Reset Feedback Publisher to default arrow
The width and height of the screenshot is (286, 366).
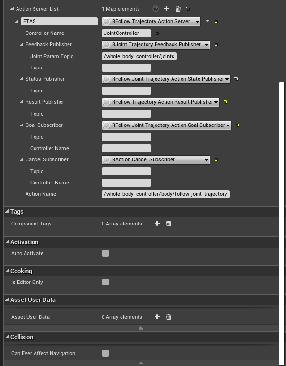216,44
